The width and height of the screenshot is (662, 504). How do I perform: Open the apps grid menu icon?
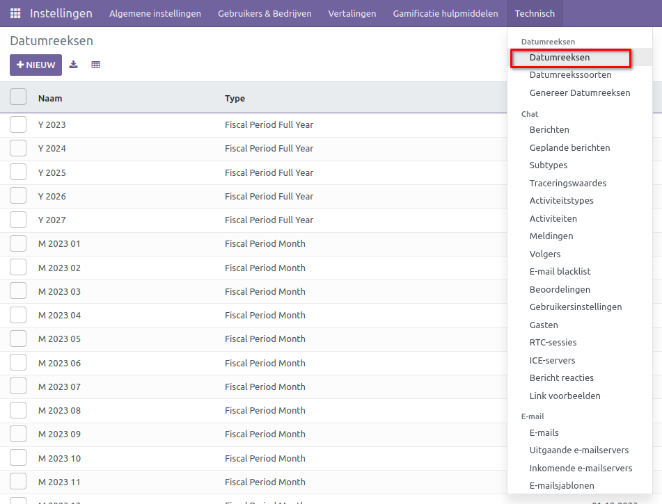(x=15, y=13)
